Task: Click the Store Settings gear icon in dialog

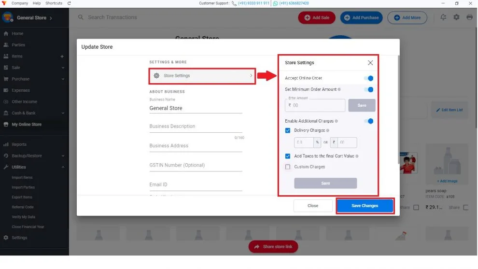Action: [x=156, y=76]
